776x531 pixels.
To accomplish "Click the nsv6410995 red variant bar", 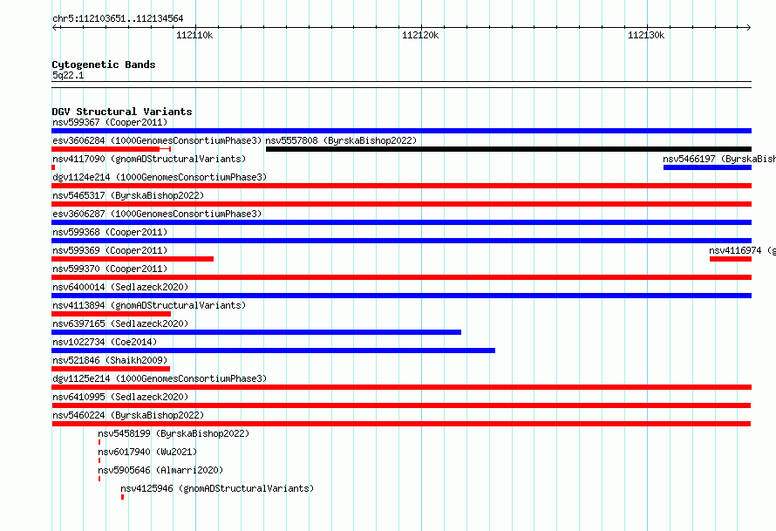I will [401, 405].
